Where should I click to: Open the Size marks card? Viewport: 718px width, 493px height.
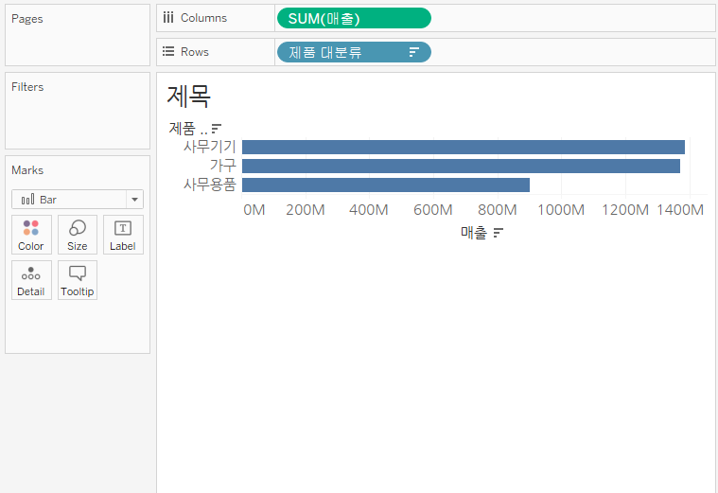click(x=78, y=235)
